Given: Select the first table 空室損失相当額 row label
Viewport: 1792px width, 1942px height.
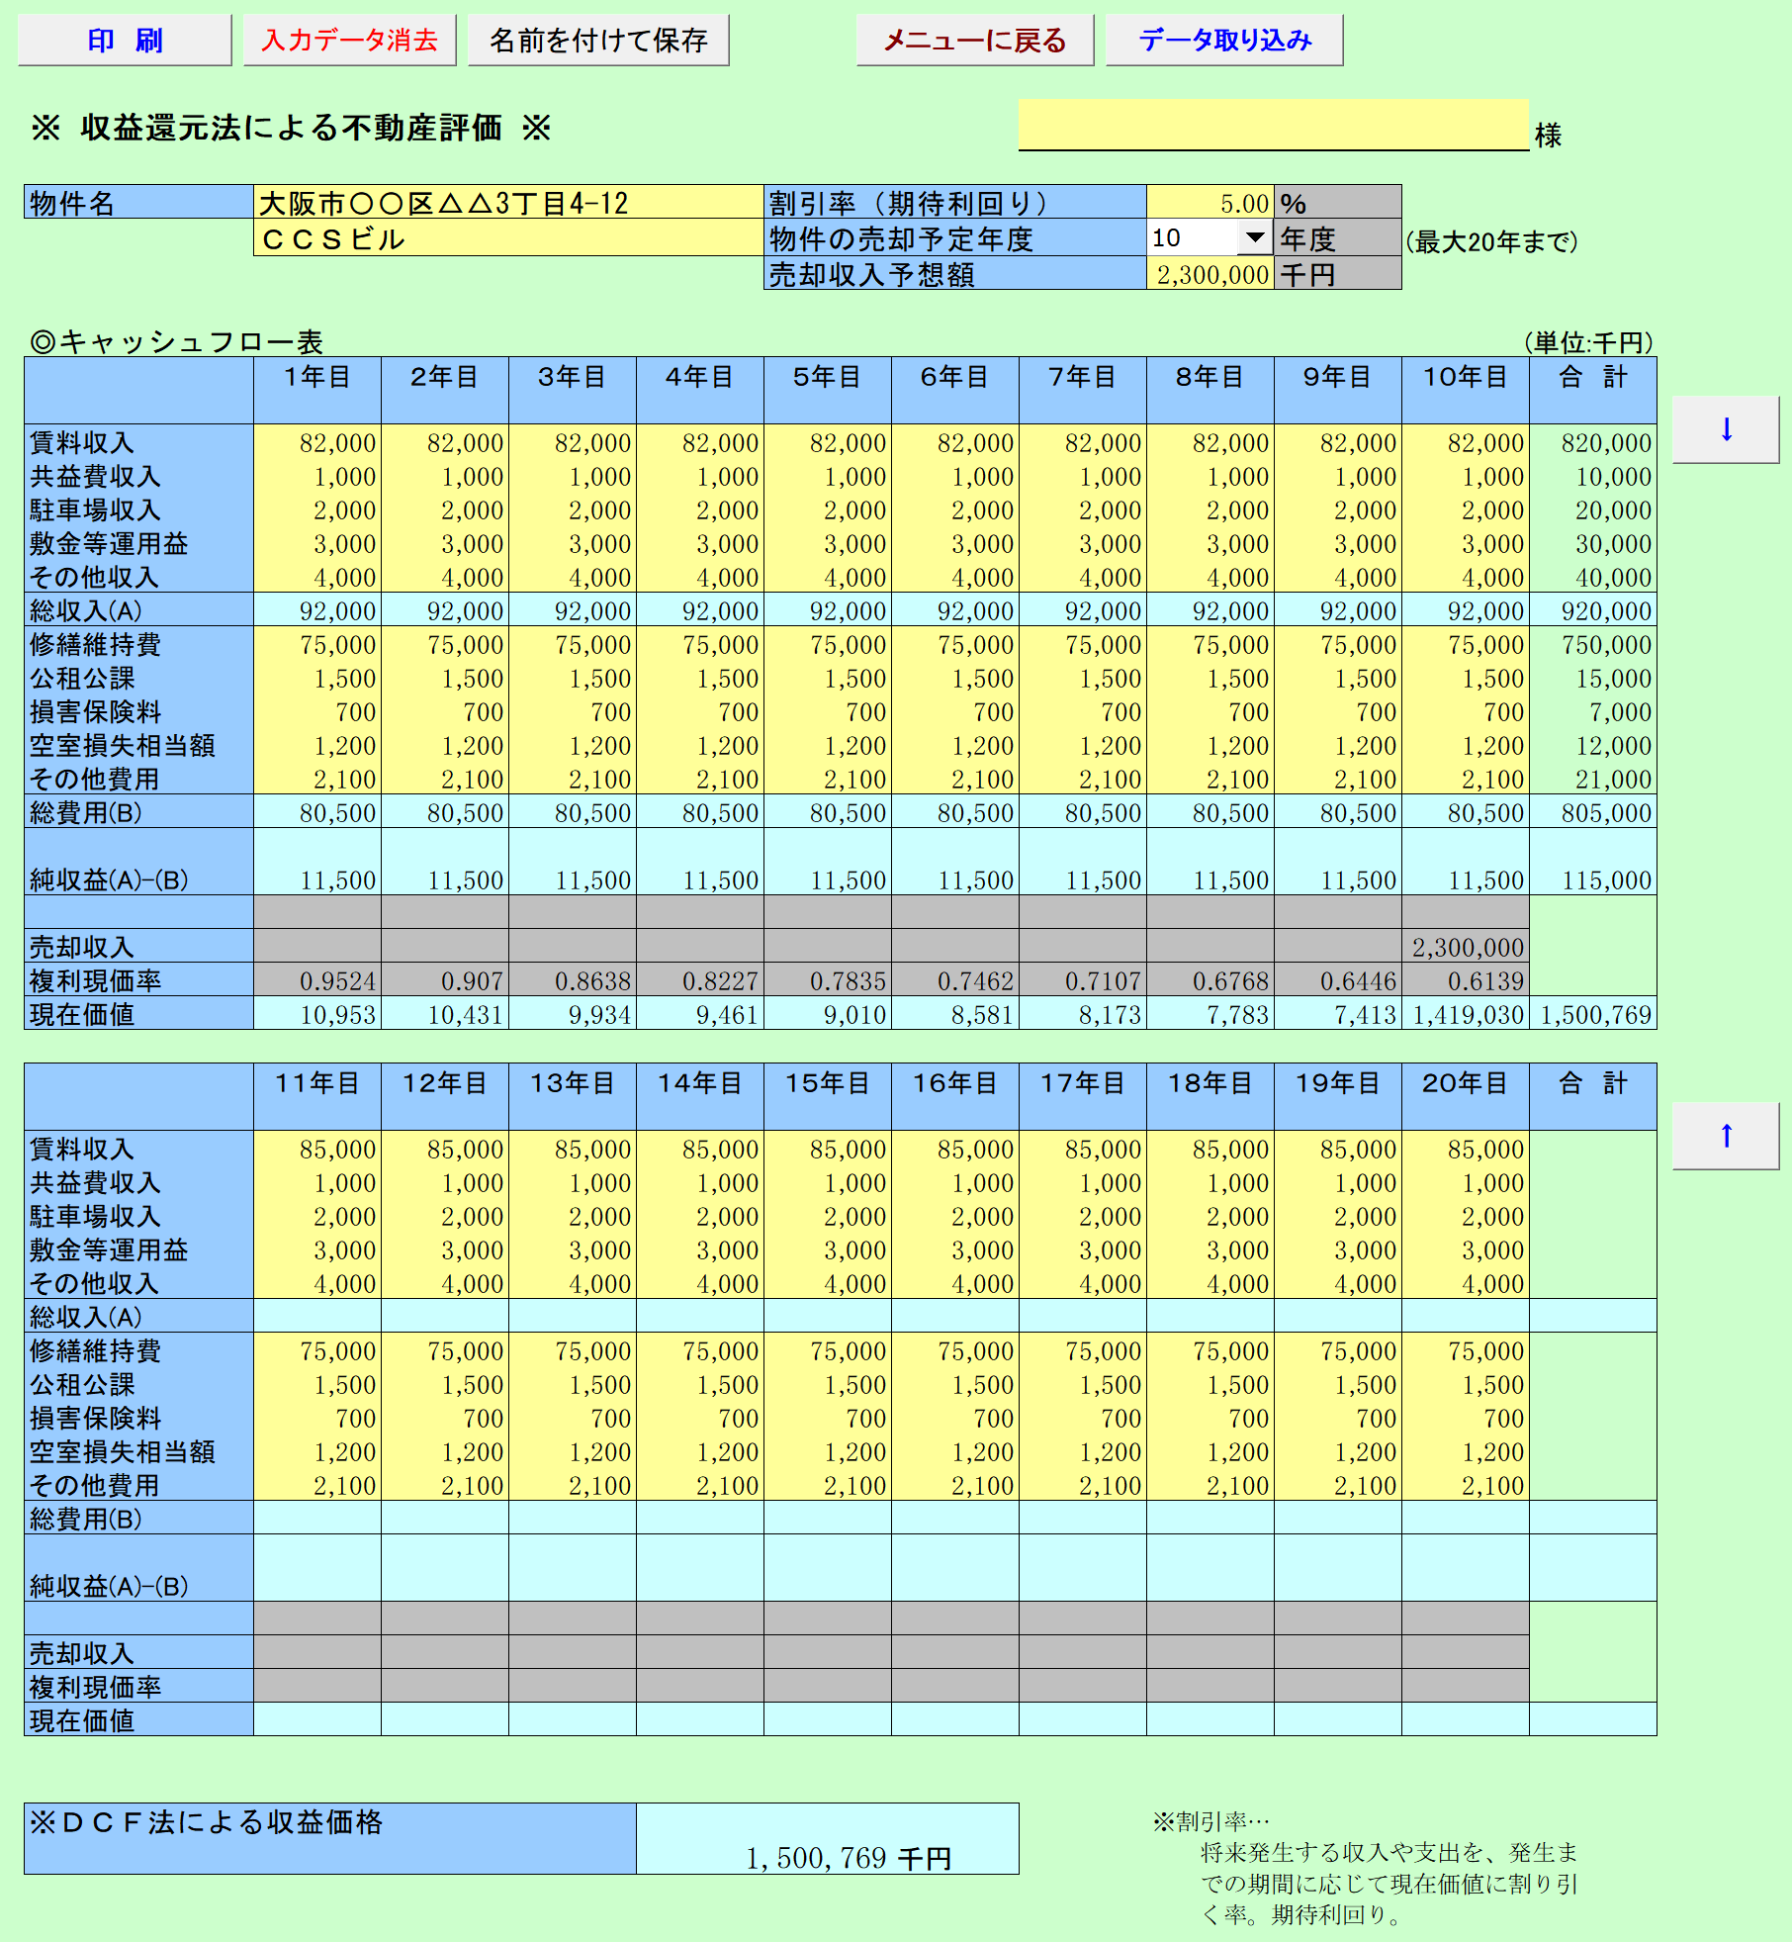Looking at the screenshot, I should (x=138, y=745).
